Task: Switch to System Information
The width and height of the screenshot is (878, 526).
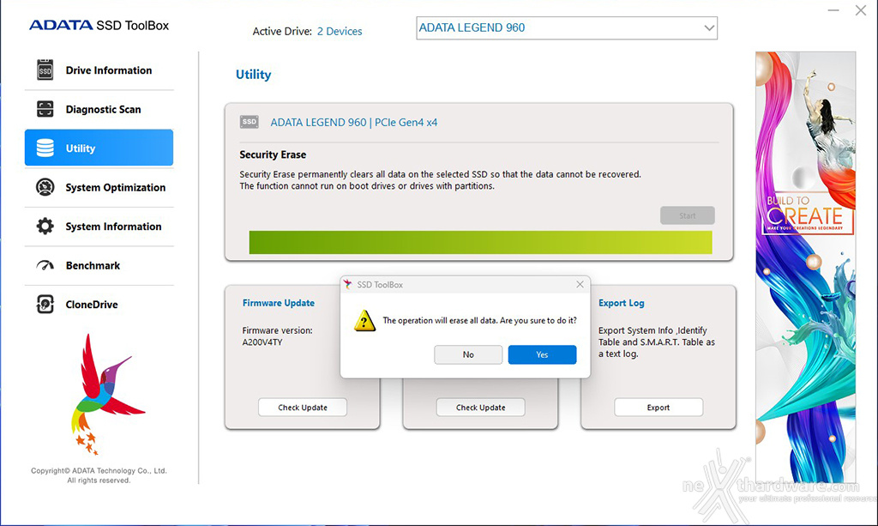Action: (x=99, y=227)
